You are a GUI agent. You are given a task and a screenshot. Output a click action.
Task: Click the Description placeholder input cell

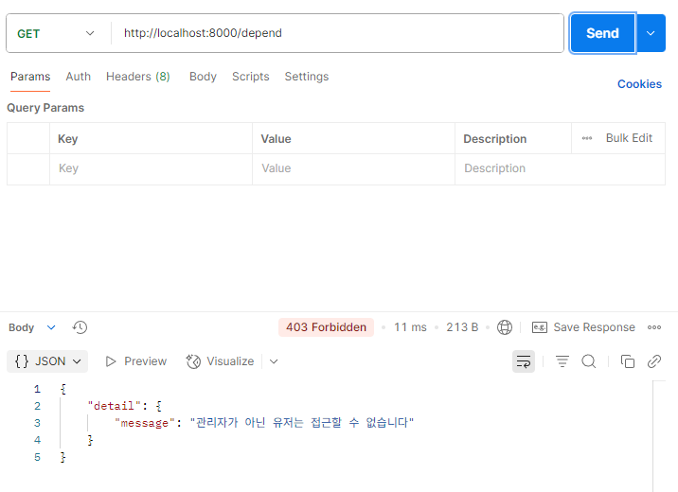coord(560,168)
